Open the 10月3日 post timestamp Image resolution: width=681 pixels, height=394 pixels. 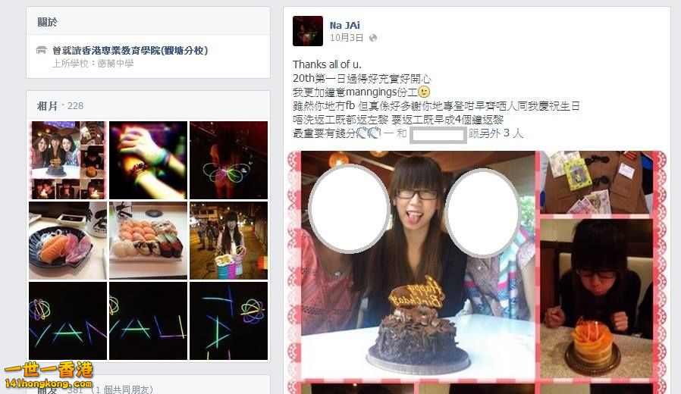(346, 38)
